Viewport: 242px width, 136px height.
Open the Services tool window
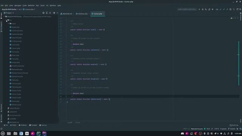click(43, 125)
